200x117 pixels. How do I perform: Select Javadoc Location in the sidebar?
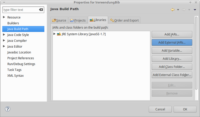point(19,52)
